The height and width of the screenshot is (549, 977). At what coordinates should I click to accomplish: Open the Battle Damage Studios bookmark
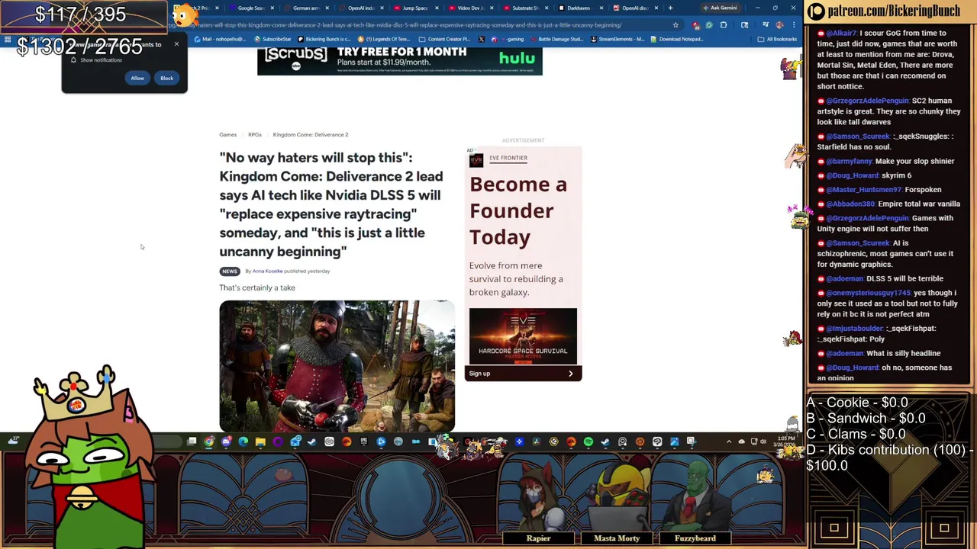(x=556, y=39)
